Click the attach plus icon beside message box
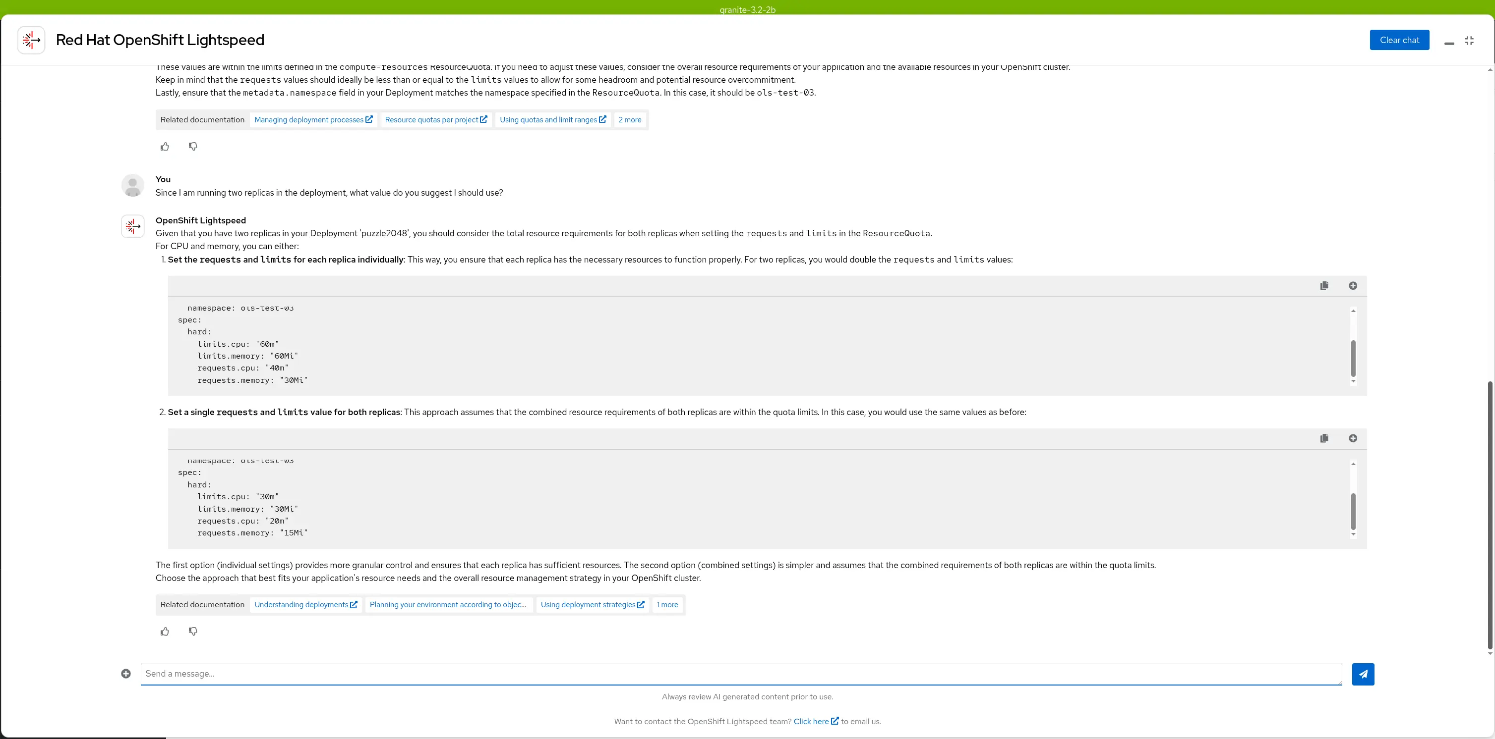 coord(126,674)
